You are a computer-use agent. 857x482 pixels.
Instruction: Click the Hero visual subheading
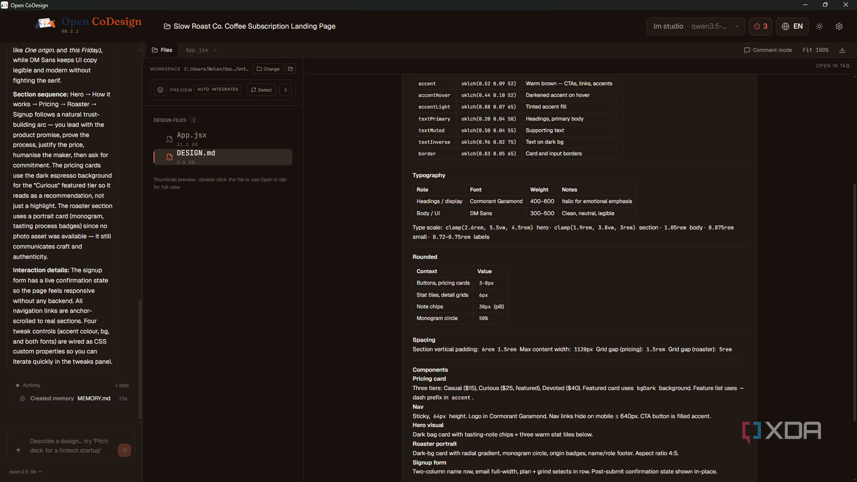click(x=428, y=425)
